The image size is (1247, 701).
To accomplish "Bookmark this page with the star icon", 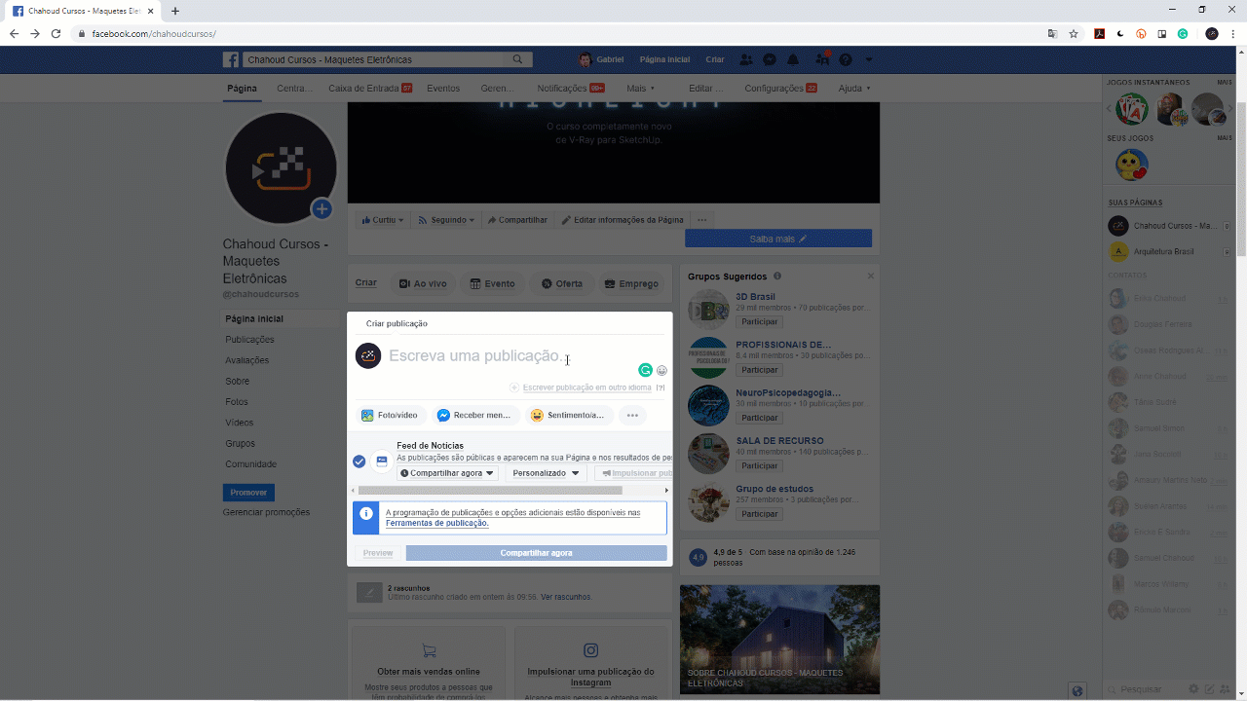I will coord(1074,33).
